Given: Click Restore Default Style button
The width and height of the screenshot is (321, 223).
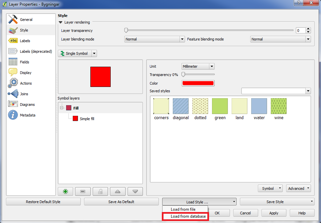Looking at the screenshot, I should pos(43,202).
